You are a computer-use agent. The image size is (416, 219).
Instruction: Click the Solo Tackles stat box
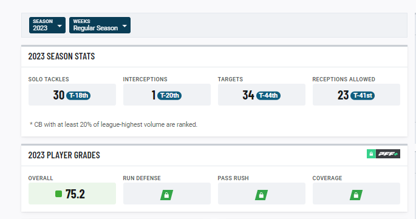[x=72, y=95]
